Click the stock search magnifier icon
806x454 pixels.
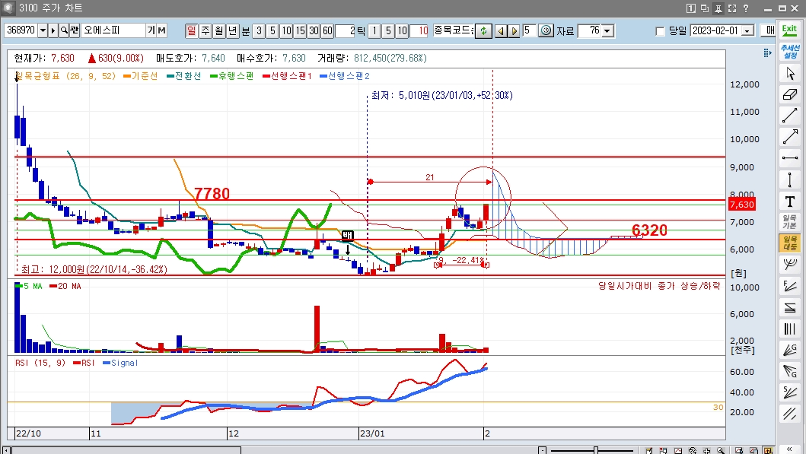pos(65,30)
